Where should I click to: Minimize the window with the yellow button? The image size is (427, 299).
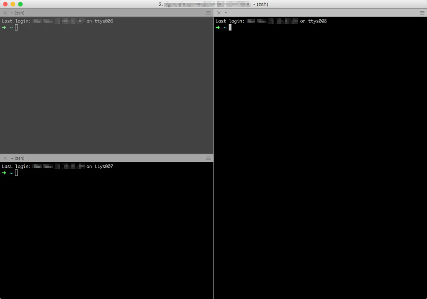tap(13, 4)
